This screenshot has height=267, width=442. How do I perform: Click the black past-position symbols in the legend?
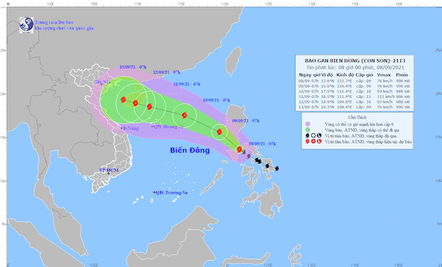pyautogui.click(x=313, y=136)
